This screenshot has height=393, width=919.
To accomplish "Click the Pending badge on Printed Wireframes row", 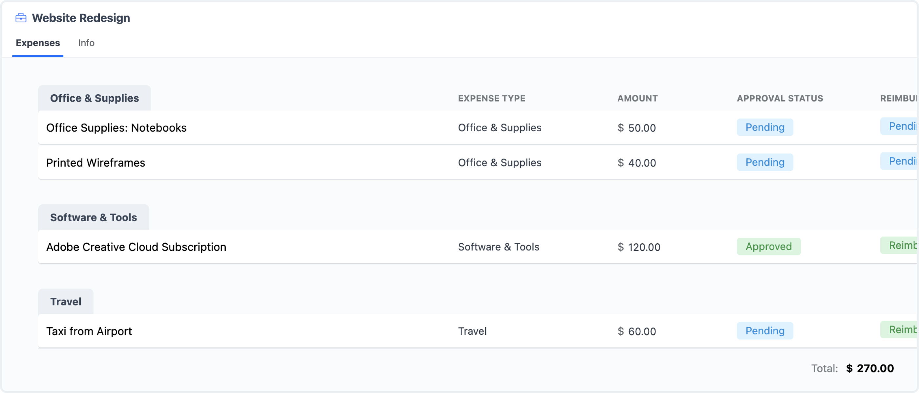I will point(765,162).
